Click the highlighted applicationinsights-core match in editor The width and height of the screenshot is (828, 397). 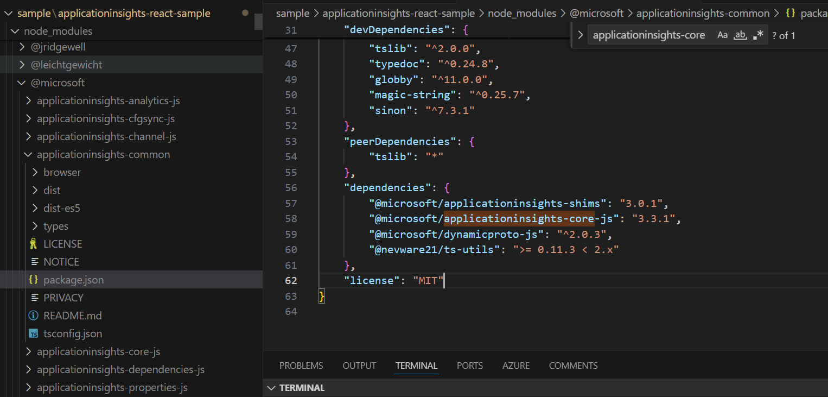pyautogui.click(x=519, y=219)
